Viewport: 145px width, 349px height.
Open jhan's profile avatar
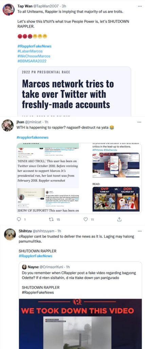point(8,125)
